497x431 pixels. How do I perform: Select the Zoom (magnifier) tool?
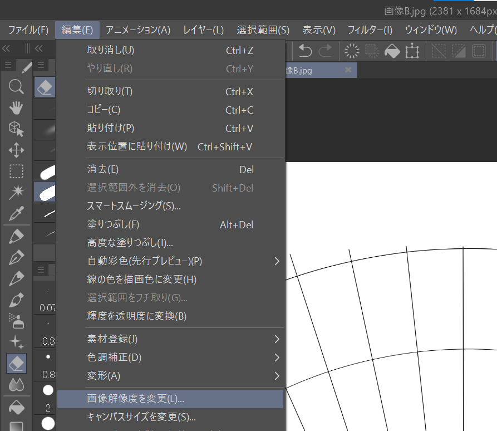coord(16,86)
